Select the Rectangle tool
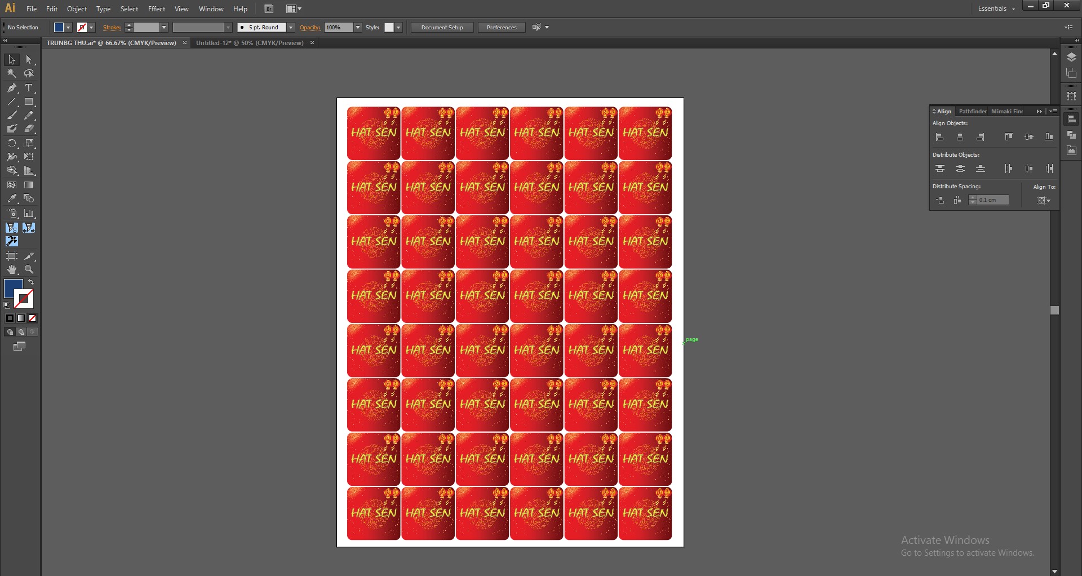The height and width of the screenshot is (576, 1082). tap(29, 102)
